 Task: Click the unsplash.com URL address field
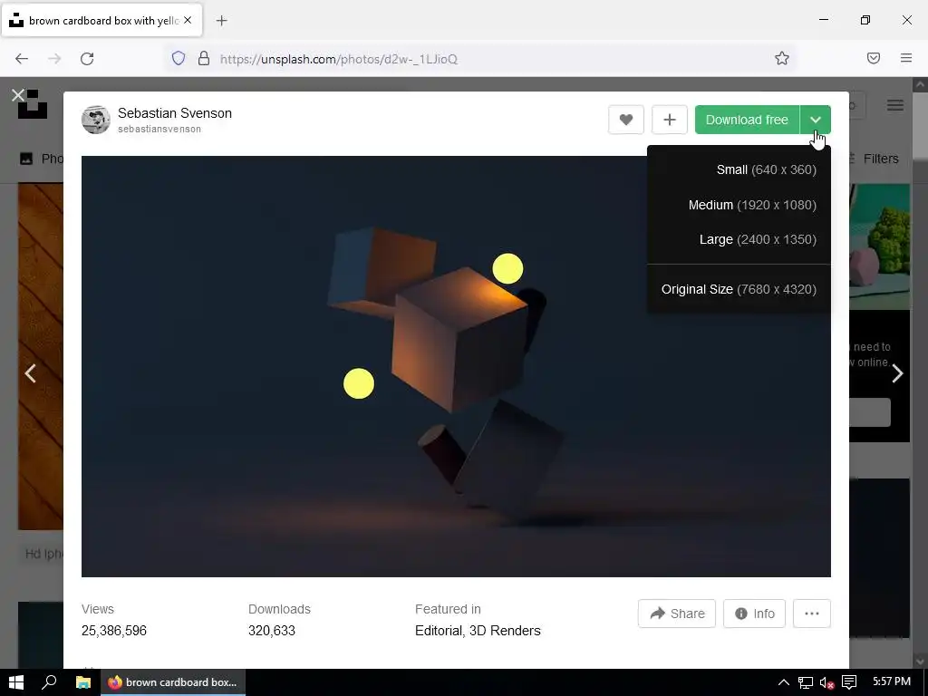[479, 59]
